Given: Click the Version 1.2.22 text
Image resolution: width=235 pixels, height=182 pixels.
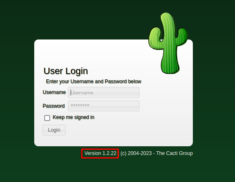Looking at the screenshot, I should point(100,153).
